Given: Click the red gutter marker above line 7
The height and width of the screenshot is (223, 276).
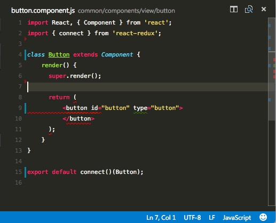Looking at the screenshot, I should [26, 82].
